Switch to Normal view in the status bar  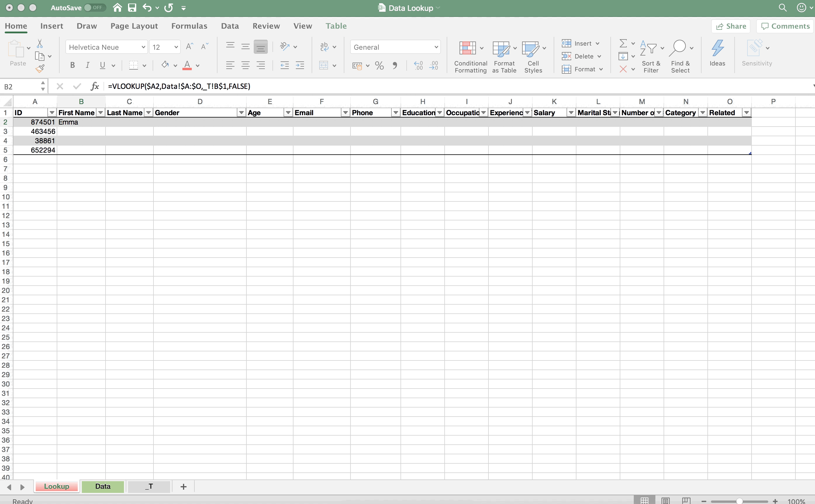pos(644,500)
